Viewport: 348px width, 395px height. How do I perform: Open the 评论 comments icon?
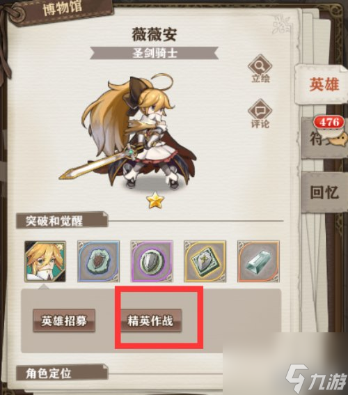(260, 114)
